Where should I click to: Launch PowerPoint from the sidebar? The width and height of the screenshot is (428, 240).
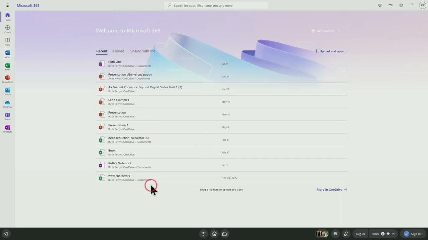click(7, 79)
